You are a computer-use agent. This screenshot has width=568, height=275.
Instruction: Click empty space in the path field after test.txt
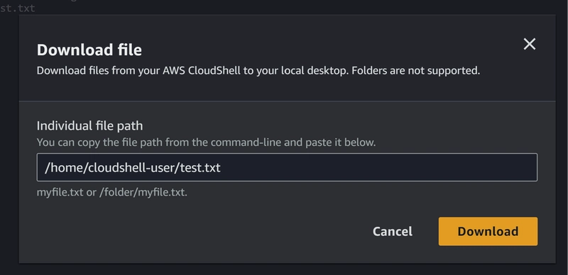(377, 167)
